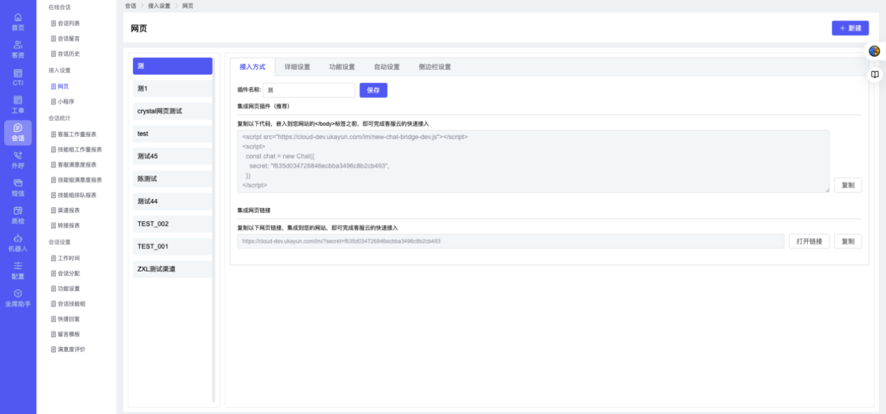Open the 工单 module
The height and width of the screenshot is (414, 886).
point(18,104)
